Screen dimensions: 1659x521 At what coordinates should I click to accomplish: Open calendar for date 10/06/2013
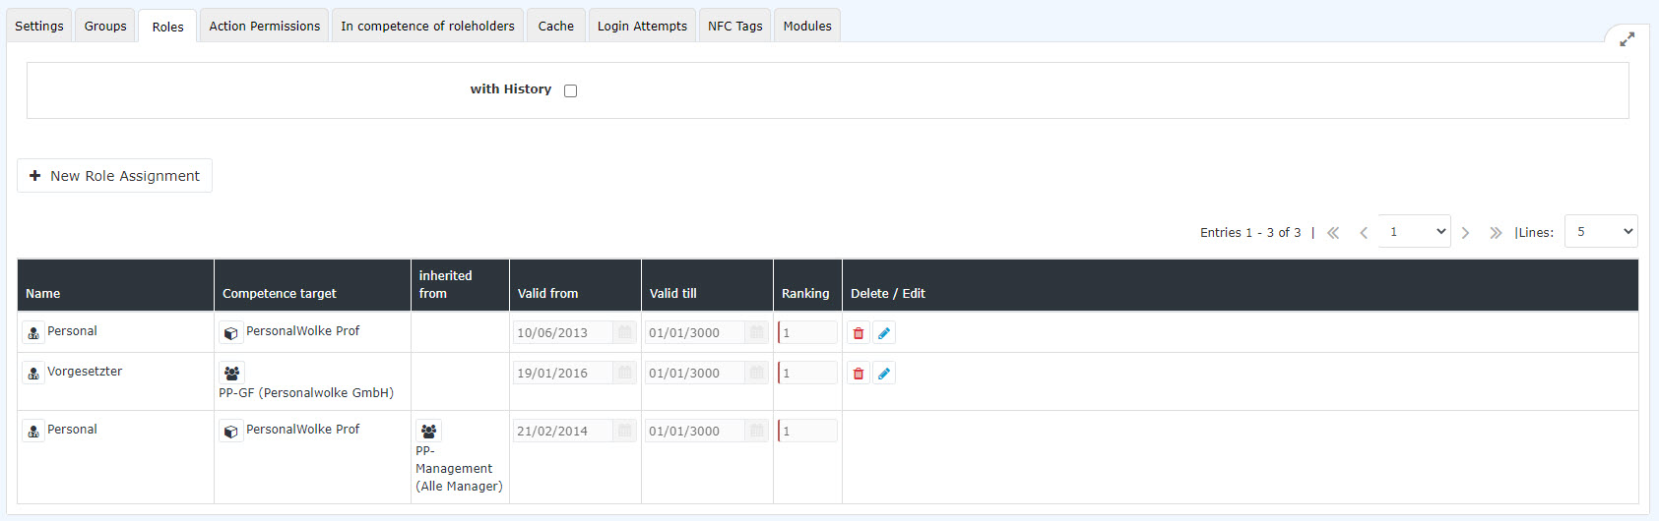click(x=625, y=332)
